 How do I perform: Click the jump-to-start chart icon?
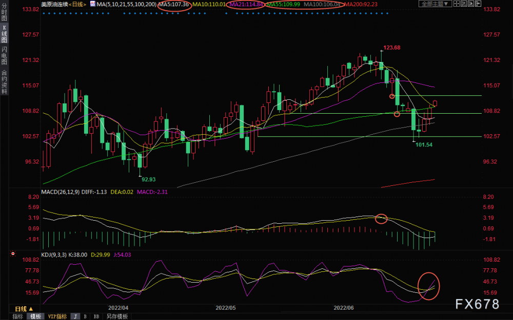click(x=464, y=4)
